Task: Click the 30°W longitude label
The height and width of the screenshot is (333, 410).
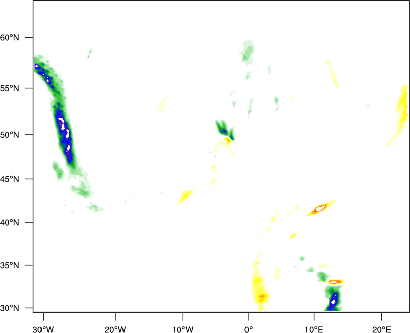Action: tap(43, 329)
